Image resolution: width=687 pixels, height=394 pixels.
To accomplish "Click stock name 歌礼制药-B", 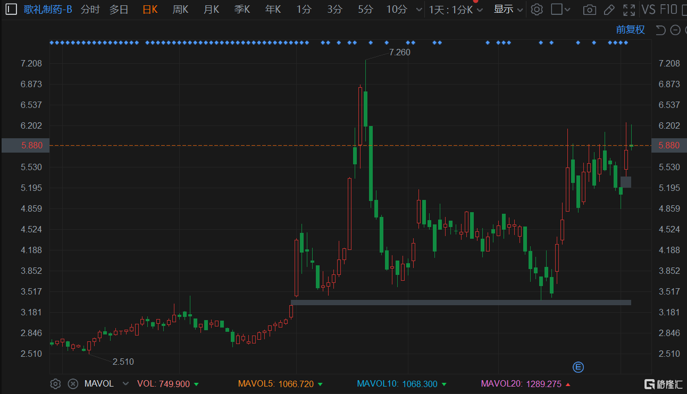I will (48, 10).
